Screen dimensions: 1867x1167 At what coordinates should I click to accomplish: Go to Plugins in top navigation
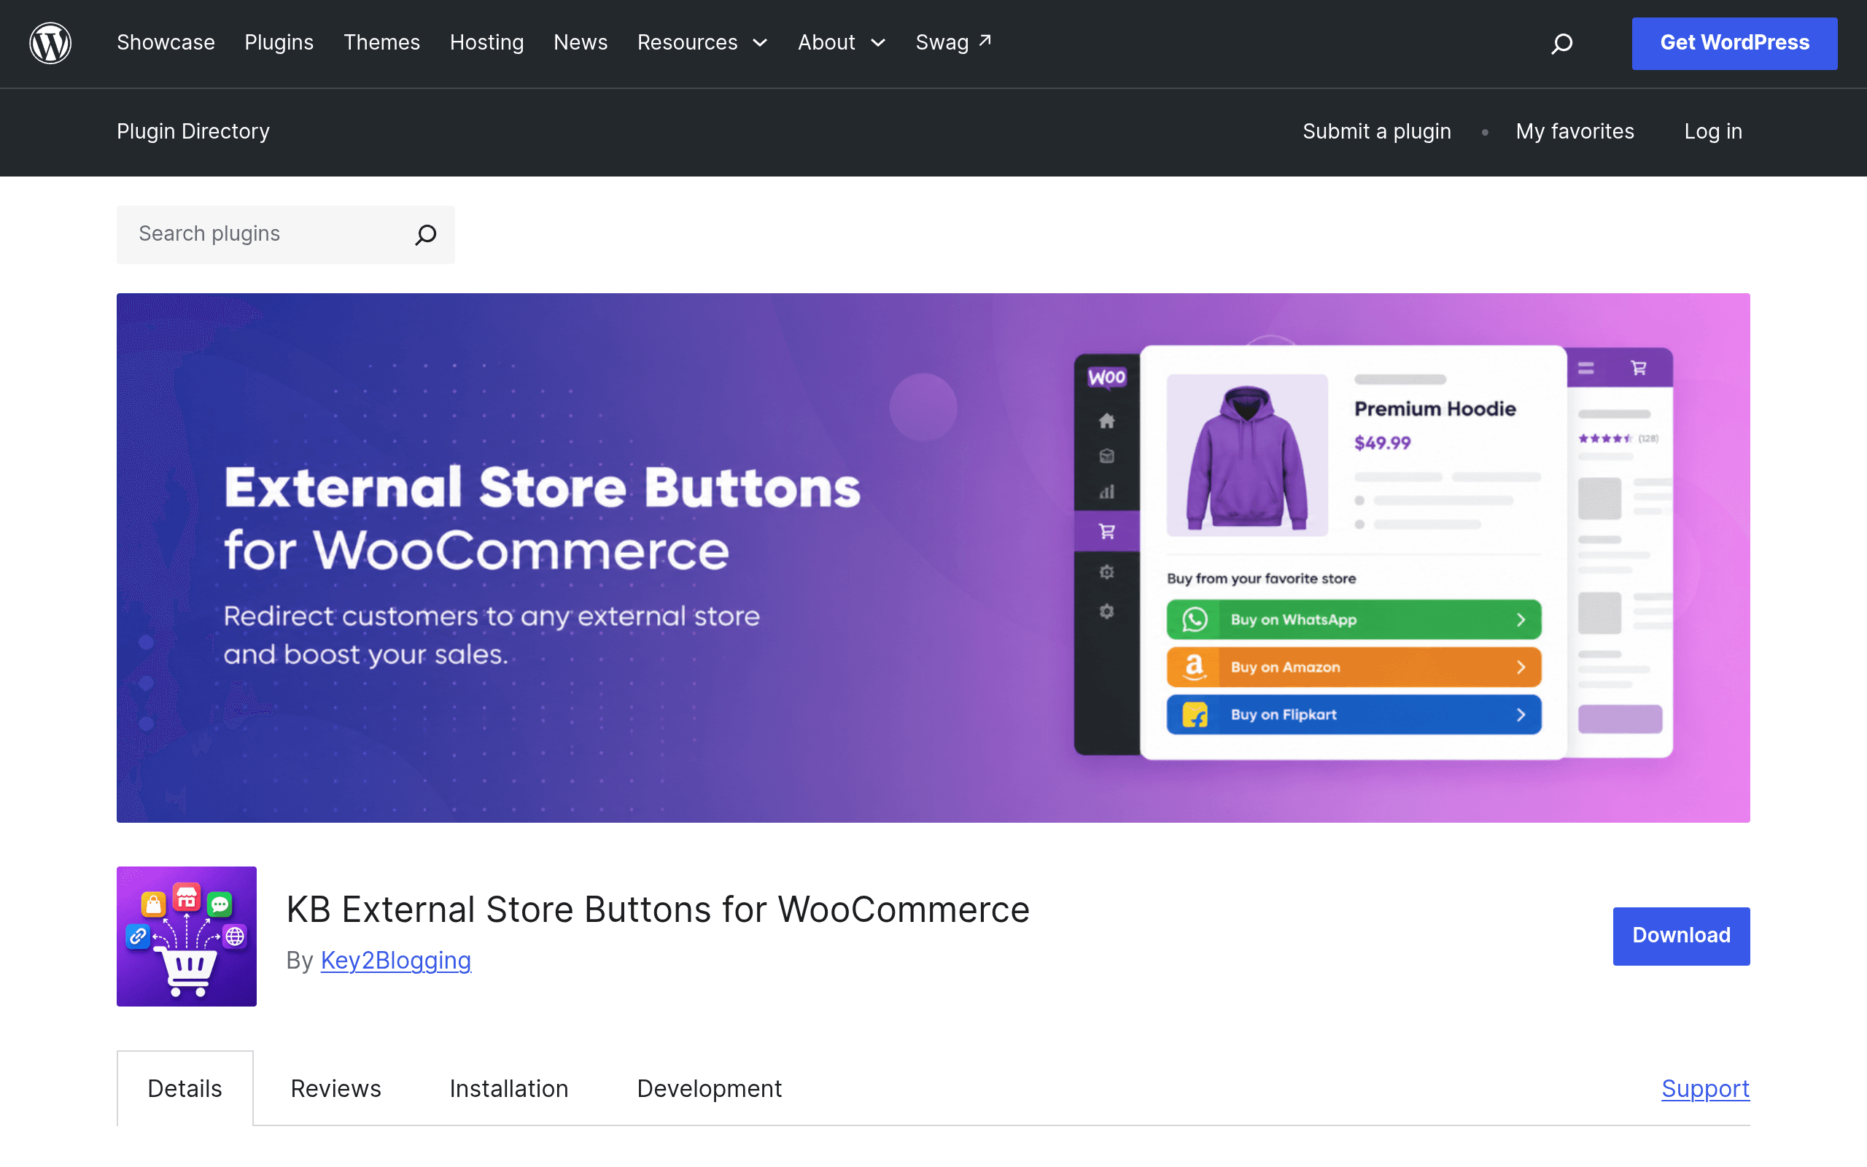(279, 42)
